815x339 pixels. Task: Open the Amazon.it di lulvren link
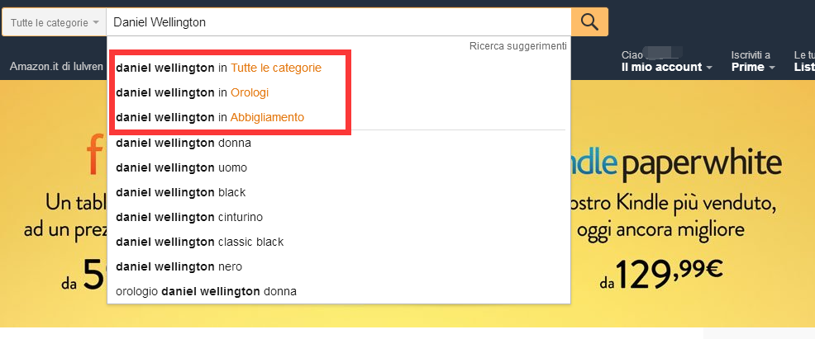[57, 67]
